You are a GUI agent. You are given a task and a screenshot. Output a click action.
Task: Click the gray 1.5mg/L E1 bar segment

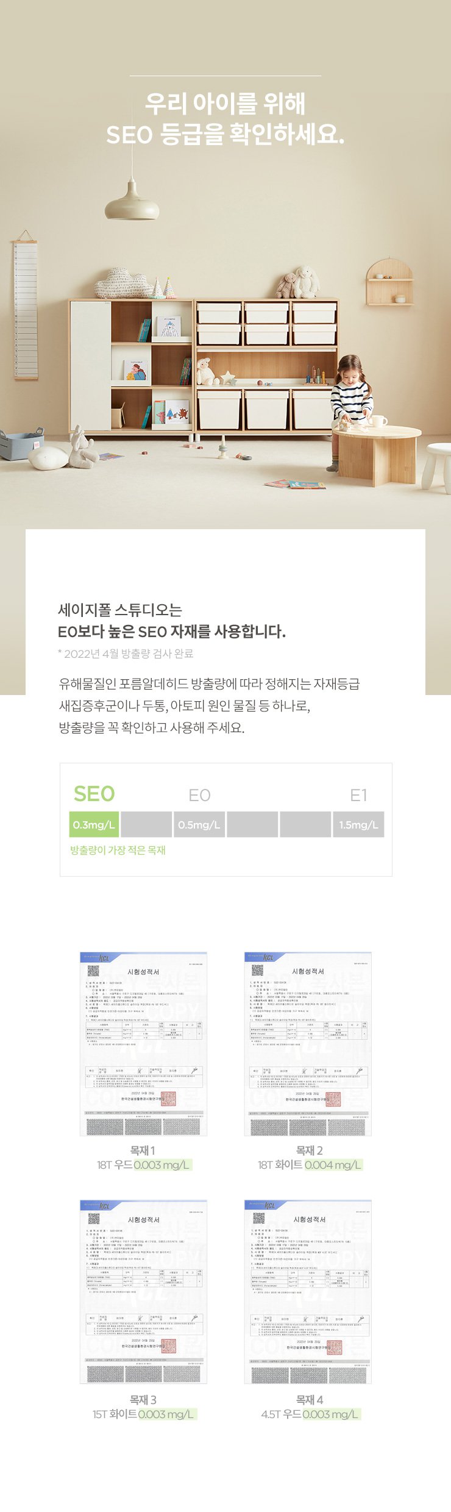pos(358,824)
